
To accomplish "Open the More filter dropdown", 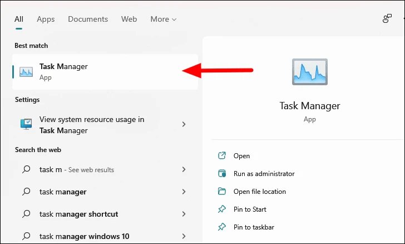I will [x=163, y=19].
